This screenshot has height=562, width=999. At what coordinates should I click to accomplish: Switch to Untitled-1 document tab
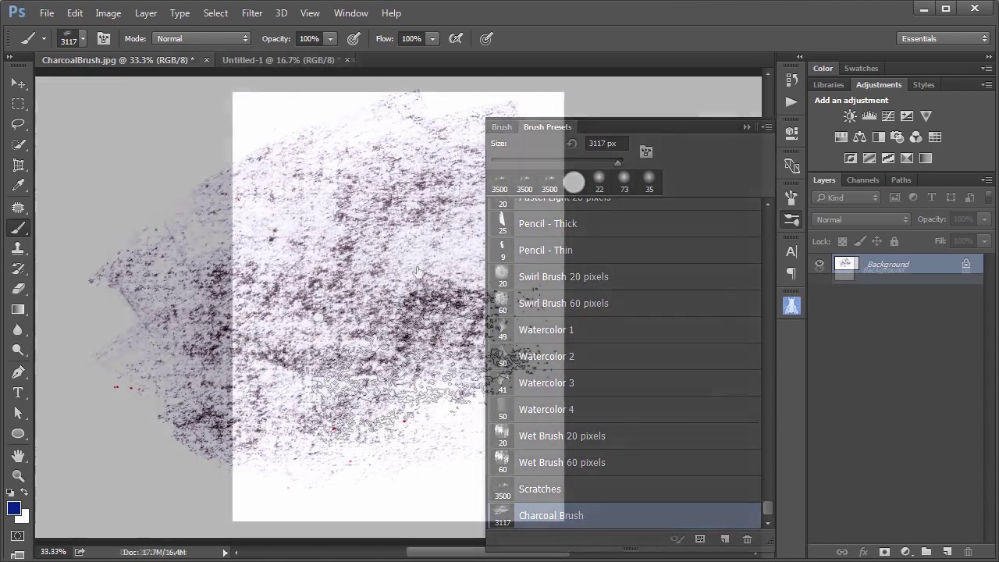279,60
